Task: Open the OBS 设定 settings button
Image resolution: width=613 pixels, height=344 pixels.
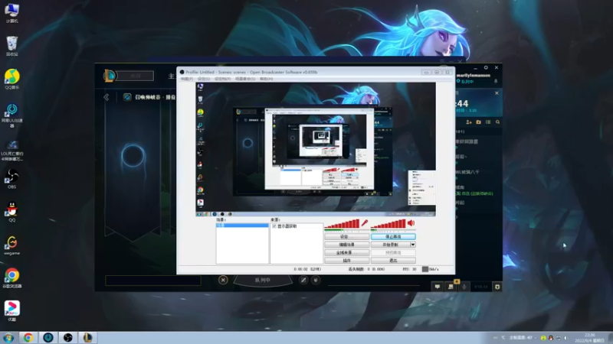Action: pyautogui.click(x=346, y=237)
